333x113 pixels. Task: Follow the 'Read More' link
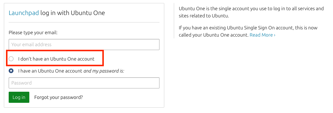(261, 35)
